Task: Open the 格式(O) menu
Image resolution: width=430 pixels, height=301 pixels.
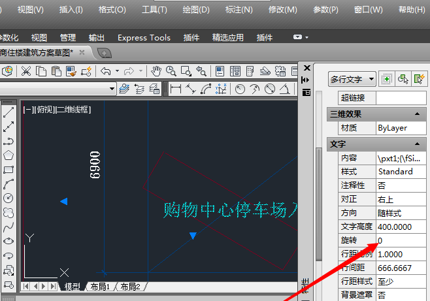Action: (x=112, y=10)
